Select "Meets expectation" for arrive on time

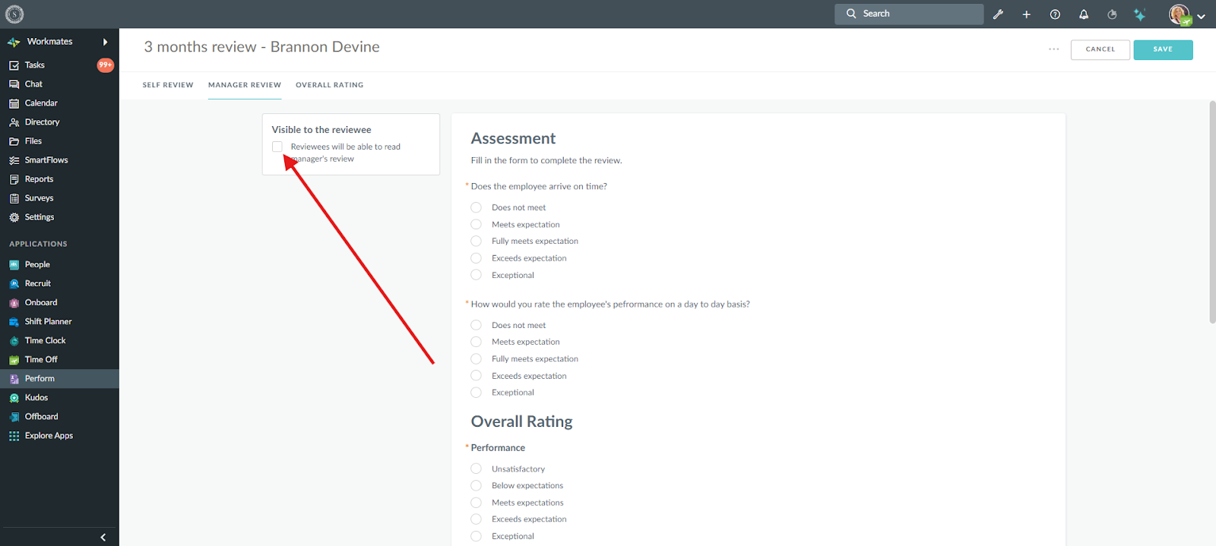[477, 225]
